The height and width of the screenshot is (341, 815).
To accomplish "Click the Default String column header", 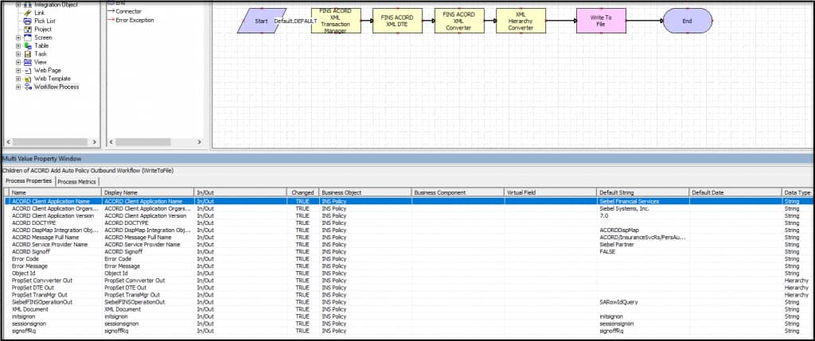I will [x=643, y=192].
